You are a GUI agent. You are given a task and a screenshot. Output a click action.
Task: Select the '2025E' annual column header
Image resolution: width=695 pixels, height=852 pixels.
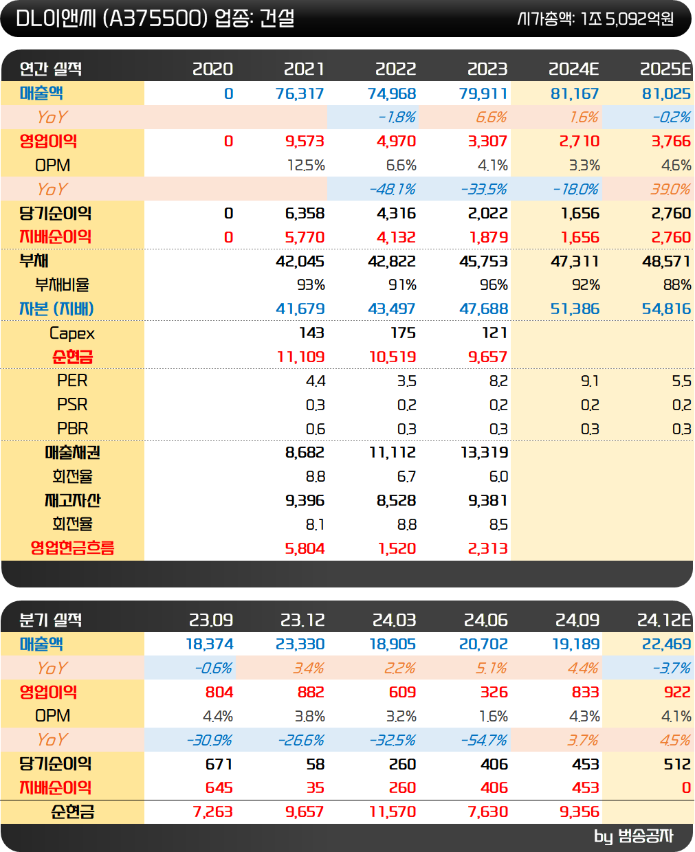pos(665,69)
